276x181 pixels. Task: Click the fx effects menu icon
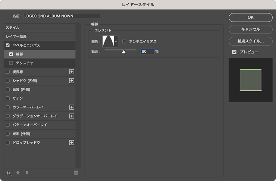(9, 173)
